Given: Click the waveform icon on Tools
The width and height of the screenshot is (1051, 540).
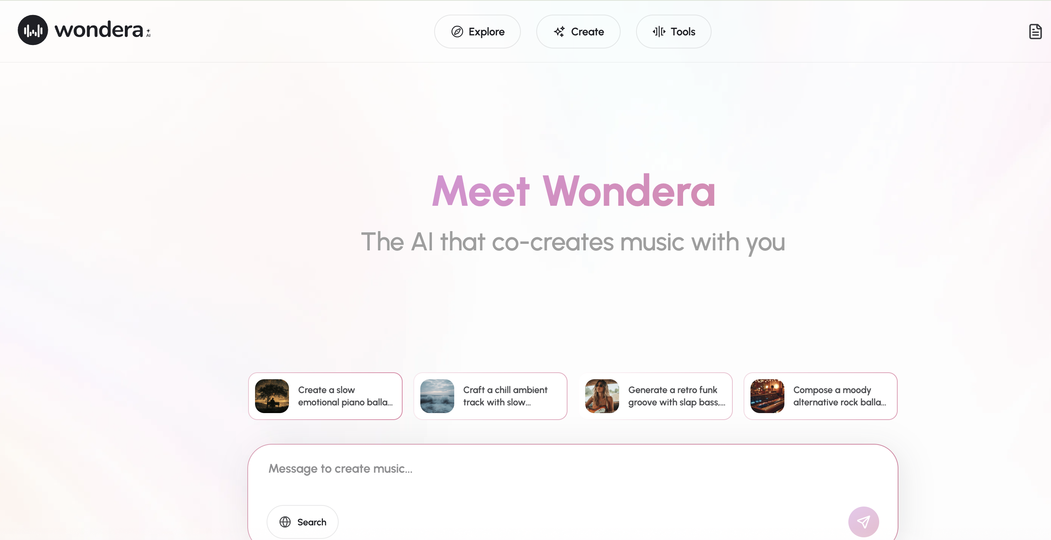Looking at the screenshot, I should (659, 32).
